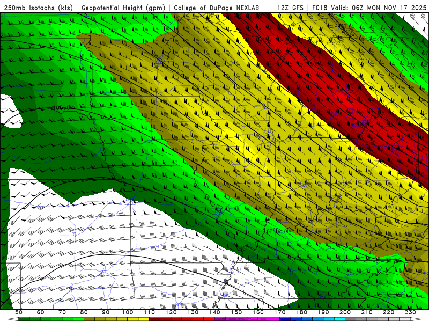The image size is (429, 322).
Task: Click the "250mb Isotachs (kts)" title text
Action: [38, 8]
